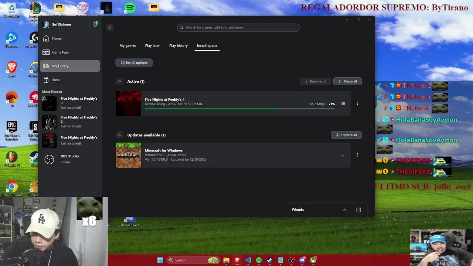
Task: Open Spotify from taskbar
Action: click(259, 260)
